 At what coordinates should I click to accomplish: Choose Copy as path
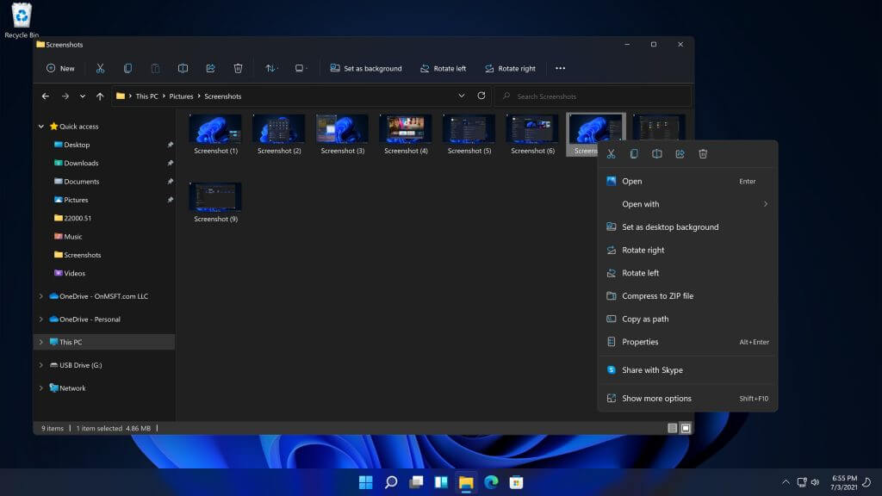point(687,319)
